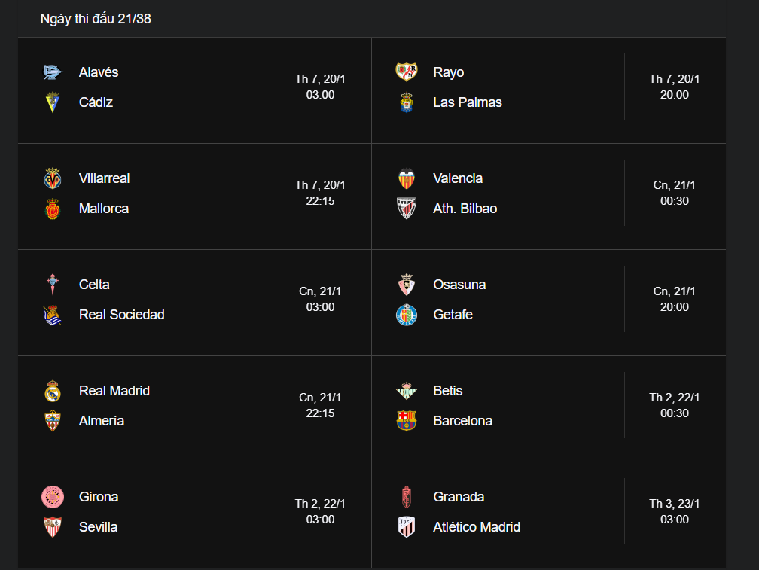Viewport: 759px width, 570px height.
Task: Open the Osasuna vs Getafe kickoff time
Action: click(675, 299)
